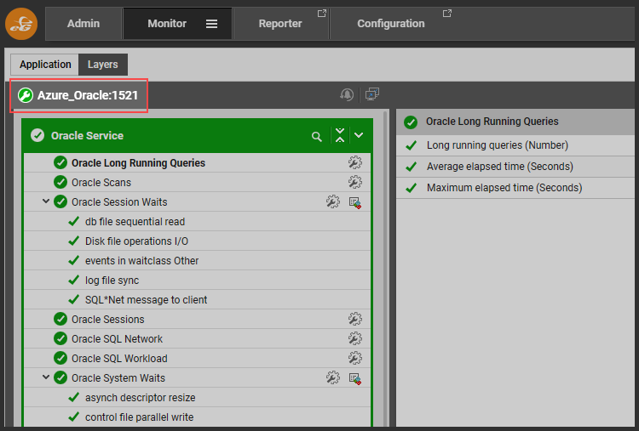Configure the Oracle System Waits test
The width and height of the screenshot is (639, 431).
coord(333,377)
